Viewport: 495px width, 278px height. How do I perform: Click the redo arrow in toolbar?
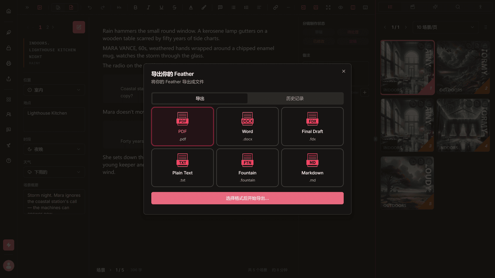(103, 7)
